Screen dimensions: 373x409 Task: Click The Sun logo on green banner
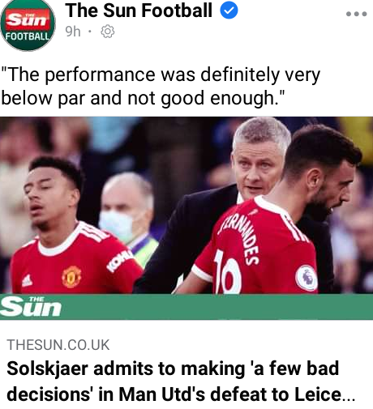(31, 307)
